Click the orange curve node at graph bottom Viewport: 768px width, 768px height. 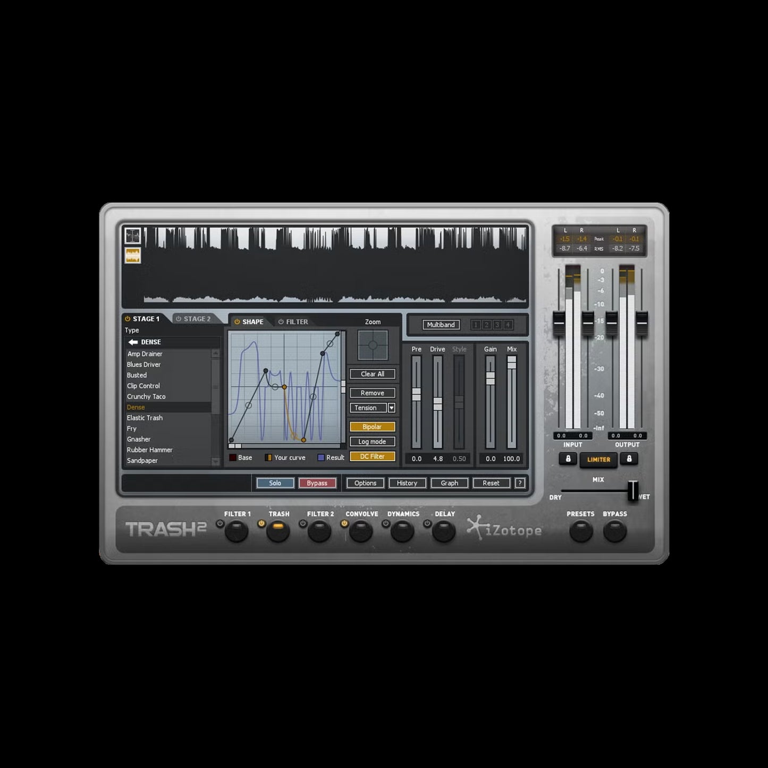tap(303, 440)
